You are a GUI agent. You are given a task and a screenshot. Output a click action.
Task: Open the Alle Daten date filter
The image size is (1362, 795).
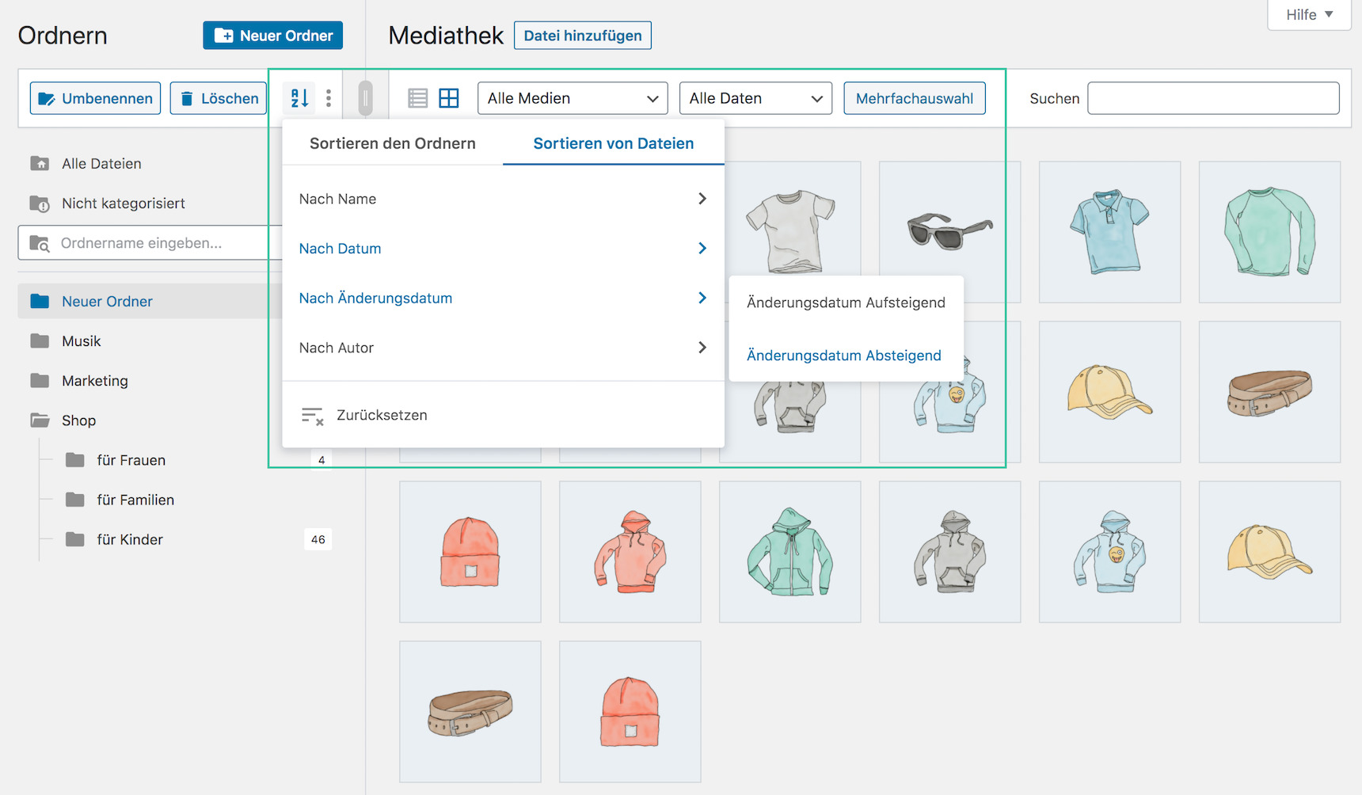[755, 98]
